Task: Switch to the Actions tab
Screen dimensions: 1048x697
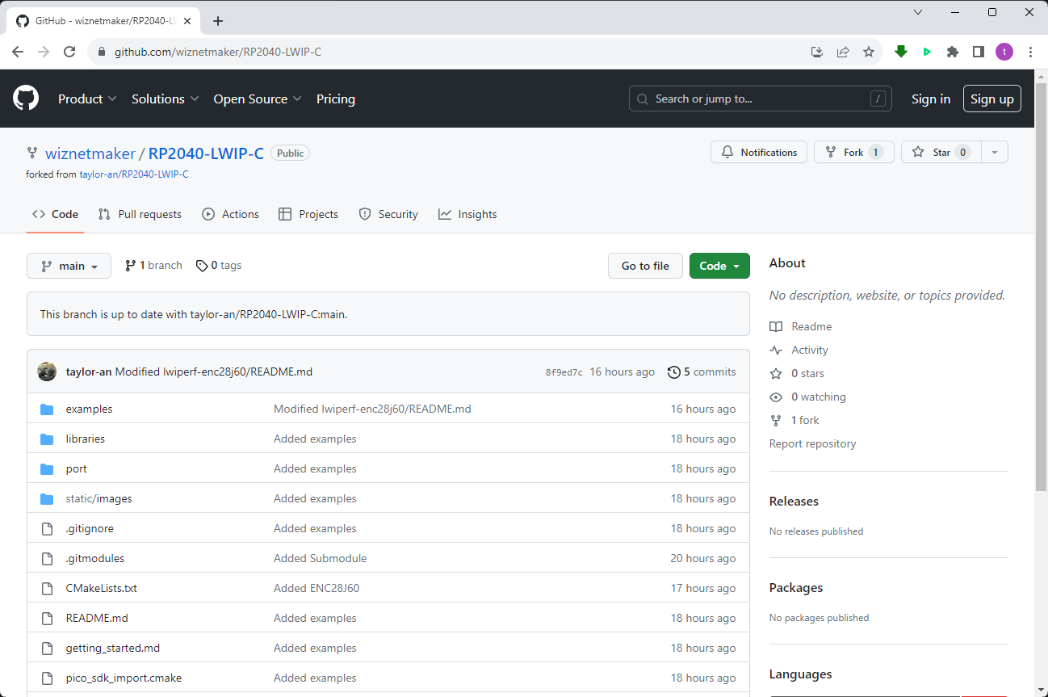Action: click(231, 214)
